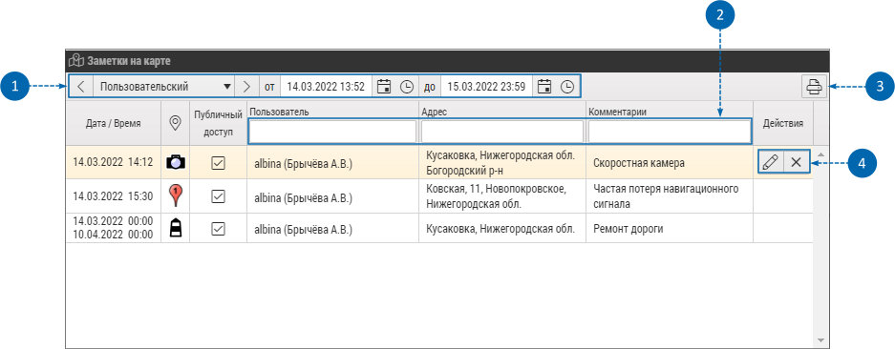Go to previous period with left chevron

(81, 87)
